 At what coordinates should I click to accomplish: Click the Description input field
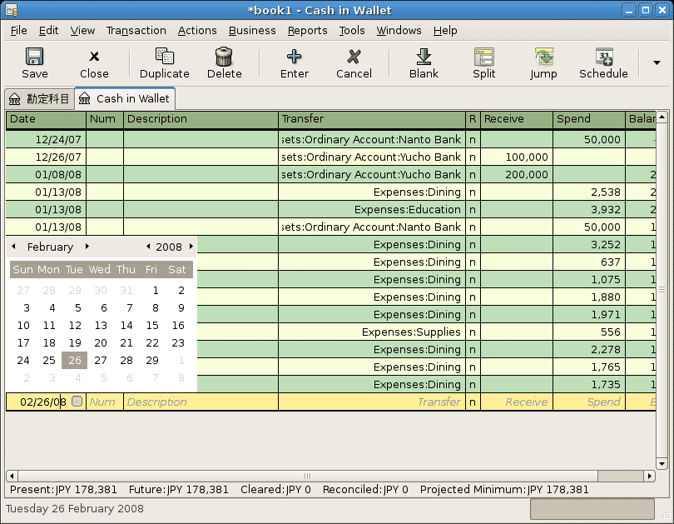click(200, 402)
